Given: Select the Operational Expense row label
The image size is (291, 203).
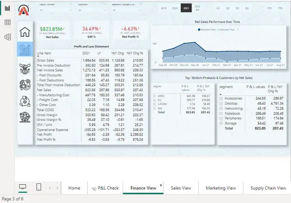Looking at the screenshot, I should pyautogui.click(x=52, y=130).
